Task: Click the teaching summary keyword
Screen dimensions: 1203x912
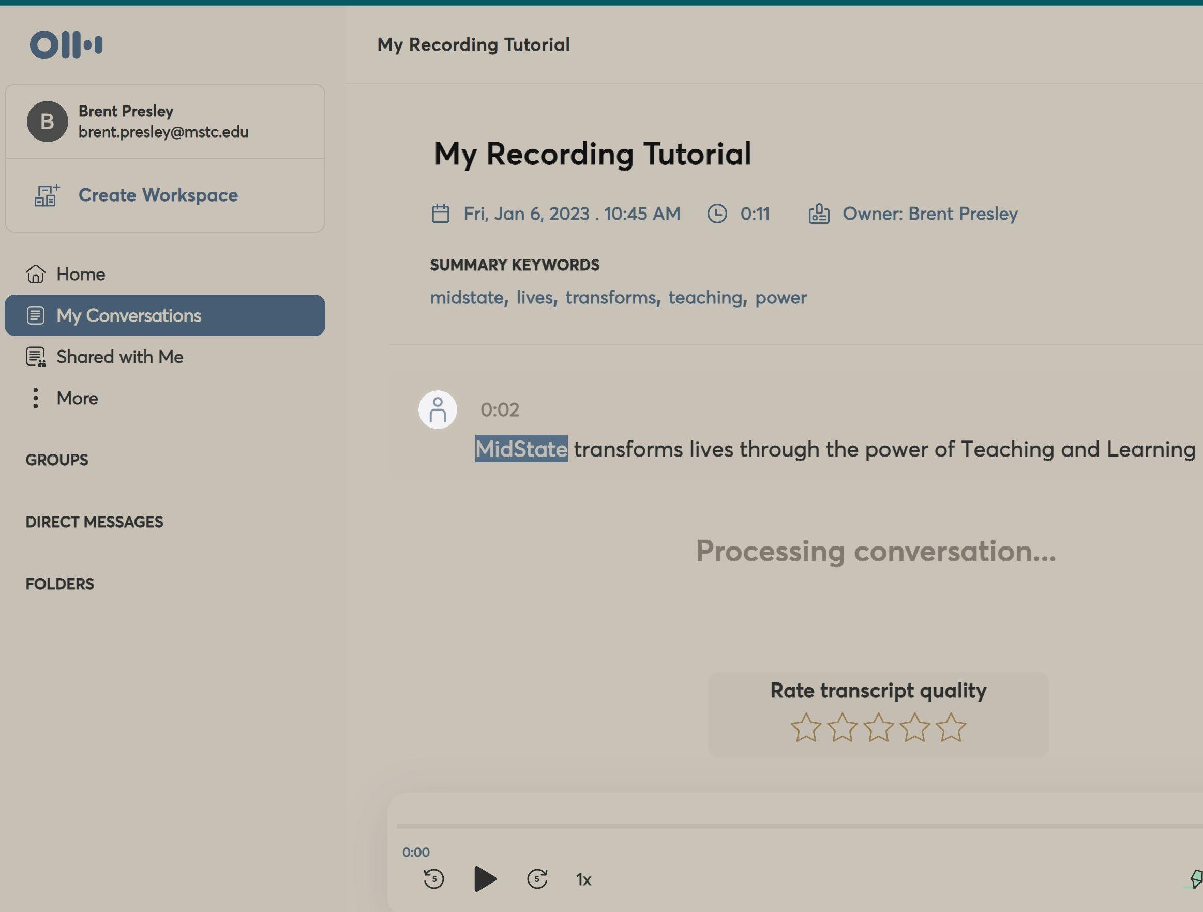Action: click(x=705, y=297)
